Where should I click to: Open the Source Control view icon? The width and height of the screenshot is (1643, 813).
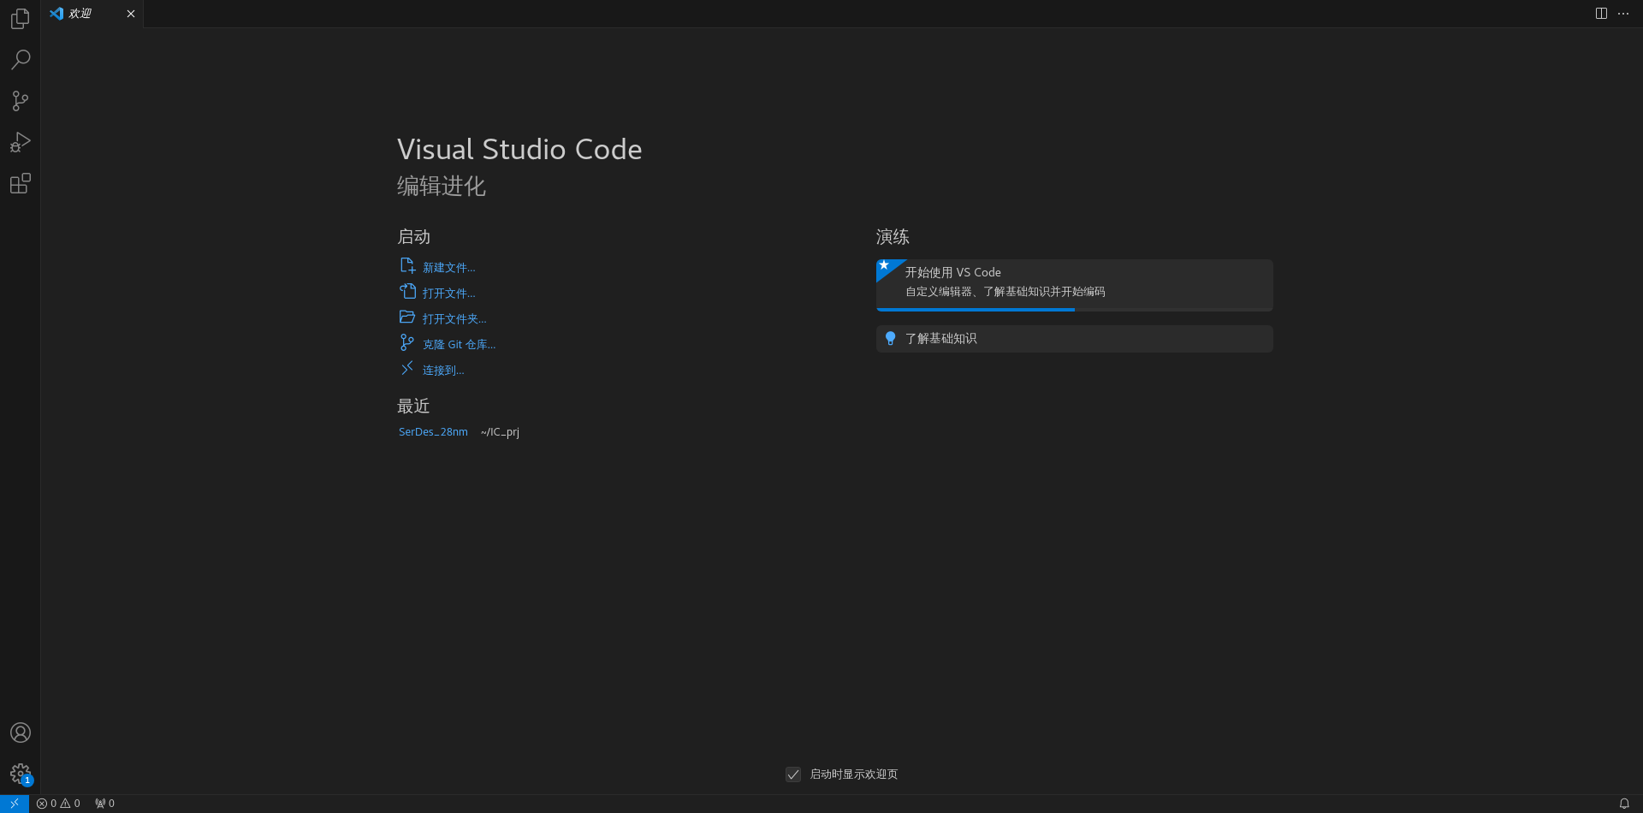pos(21,101)
